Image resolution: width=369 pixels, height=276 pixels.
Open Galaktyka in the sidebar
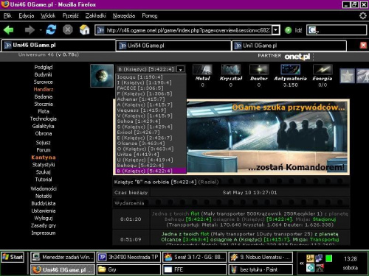(x=44, y=126)
